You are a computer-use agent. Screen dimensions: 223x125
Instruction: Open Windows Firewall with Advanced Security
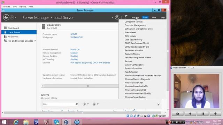tap(143, 76)
